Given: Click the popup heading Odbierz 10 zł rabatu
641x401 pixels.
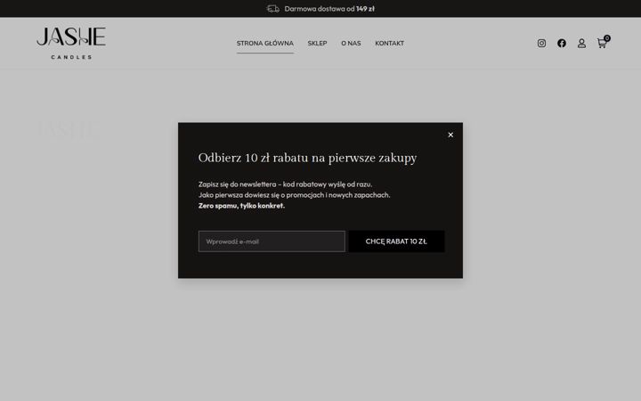Looking at the screenshot, I should tap(307, 158).
